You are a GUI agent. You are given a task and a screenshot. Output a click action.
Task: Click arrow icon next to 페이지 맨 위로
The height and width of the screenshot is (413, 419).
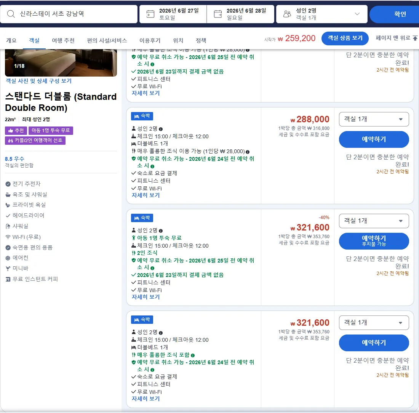(x=415, y=38)
